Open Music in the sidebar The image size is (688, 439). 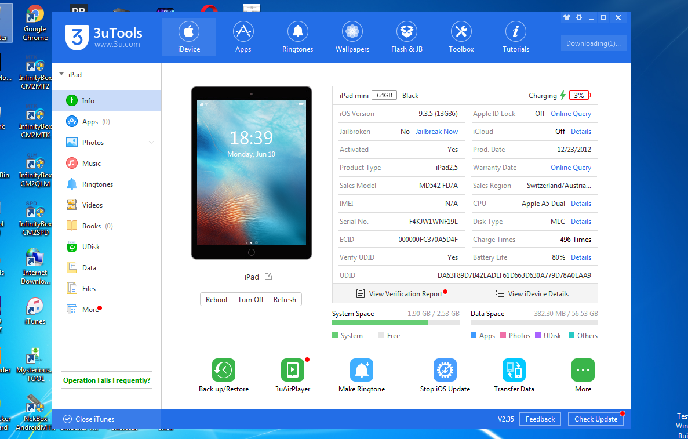pos(107,164)
